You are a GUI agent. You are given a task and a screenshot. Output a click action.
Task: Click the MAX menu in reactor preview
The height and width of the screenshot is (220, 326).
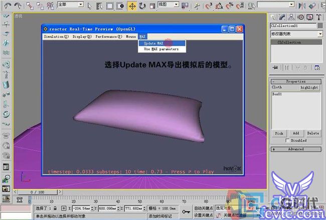tap(142, 36)
